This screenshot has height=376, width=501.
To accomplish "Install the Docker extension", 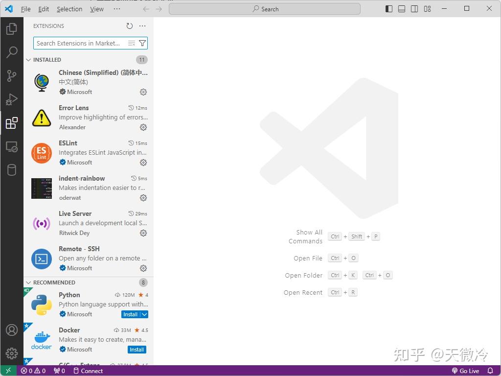I will 137,350.
